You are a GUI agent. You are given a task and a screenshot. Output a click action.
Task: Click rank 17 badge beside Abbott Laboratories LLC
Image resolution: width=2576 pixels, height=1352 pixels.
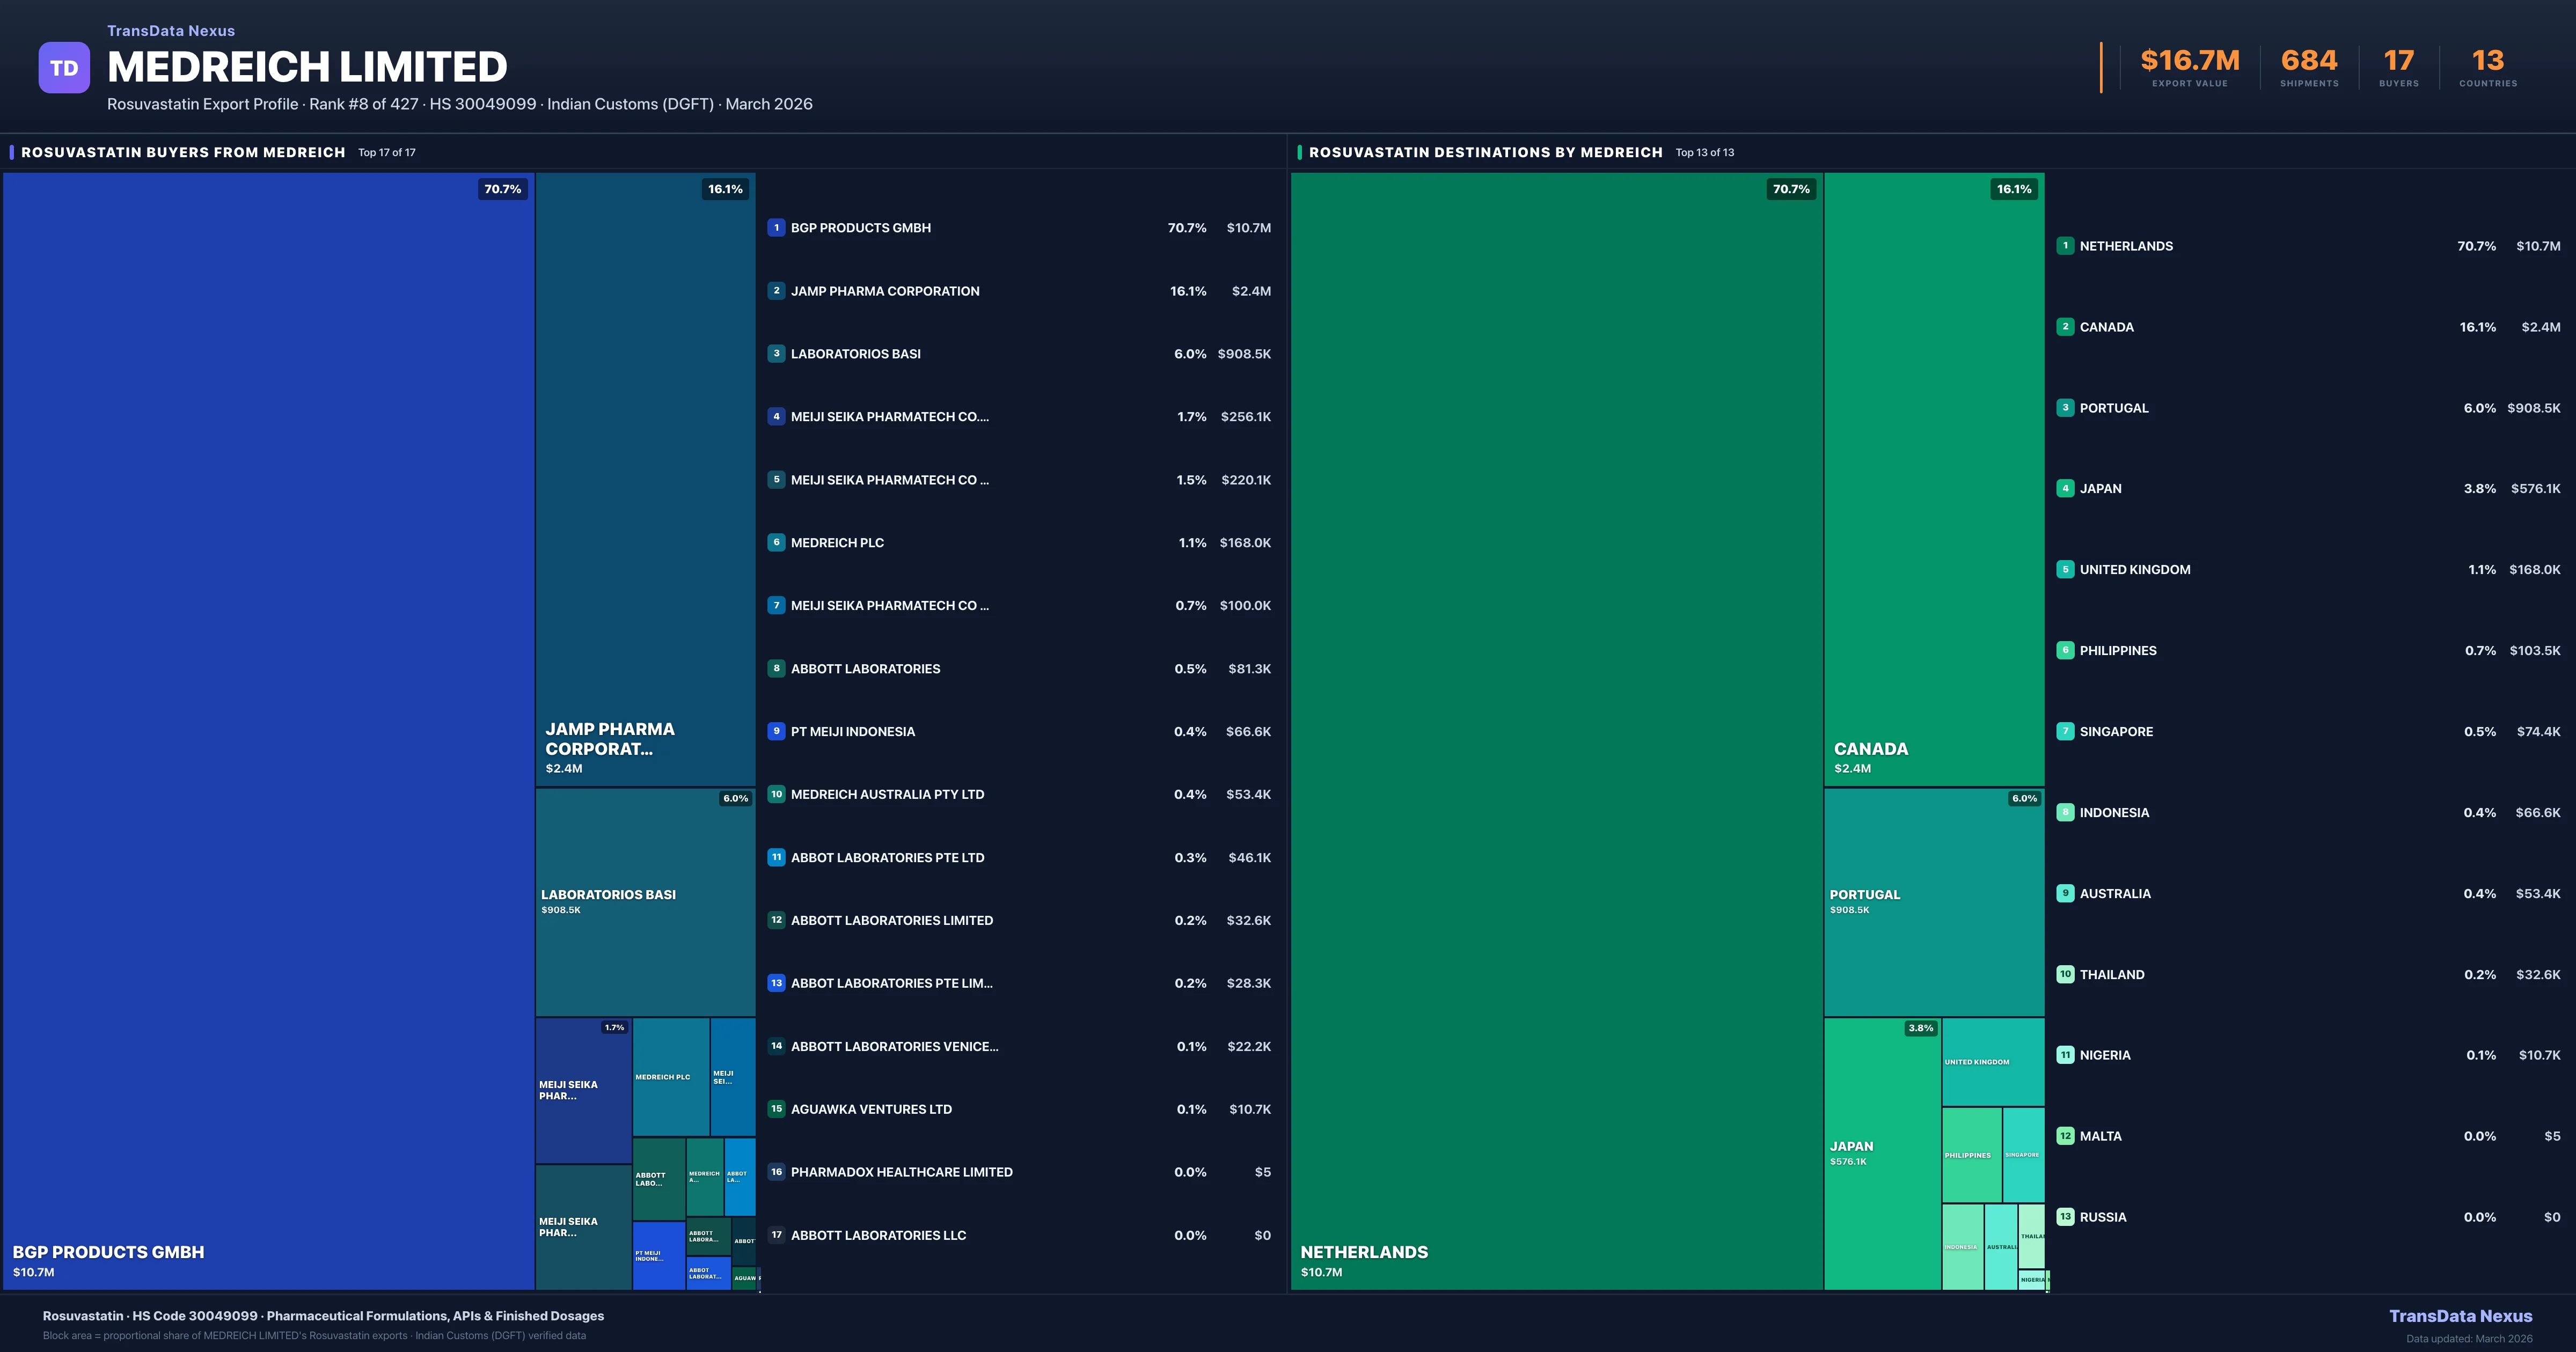coord(776,1235)
